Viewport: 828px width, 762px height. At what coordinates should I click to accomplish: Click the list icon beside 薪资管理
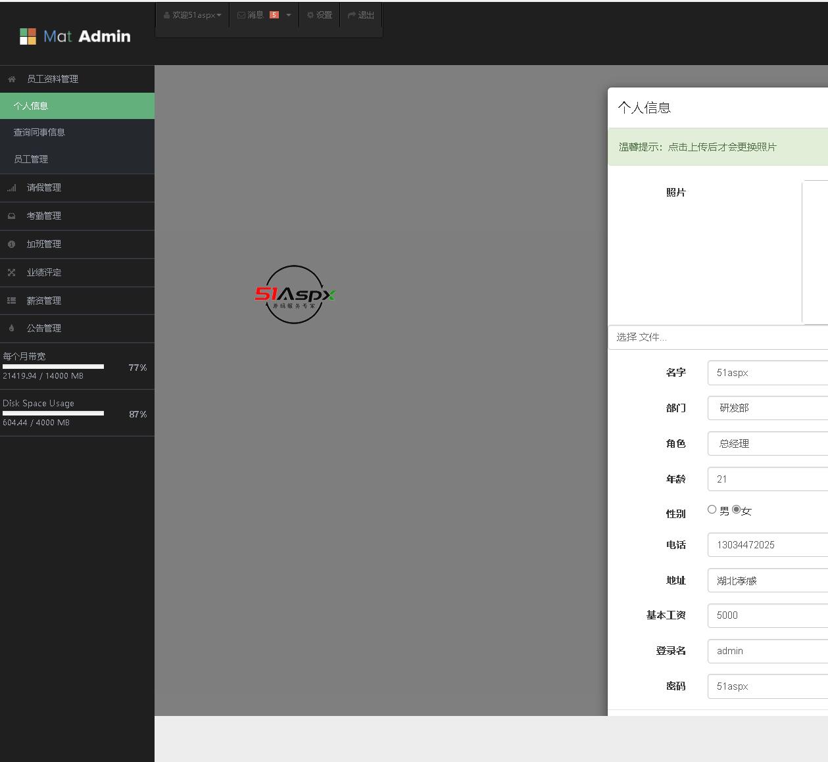click(11, 300)
